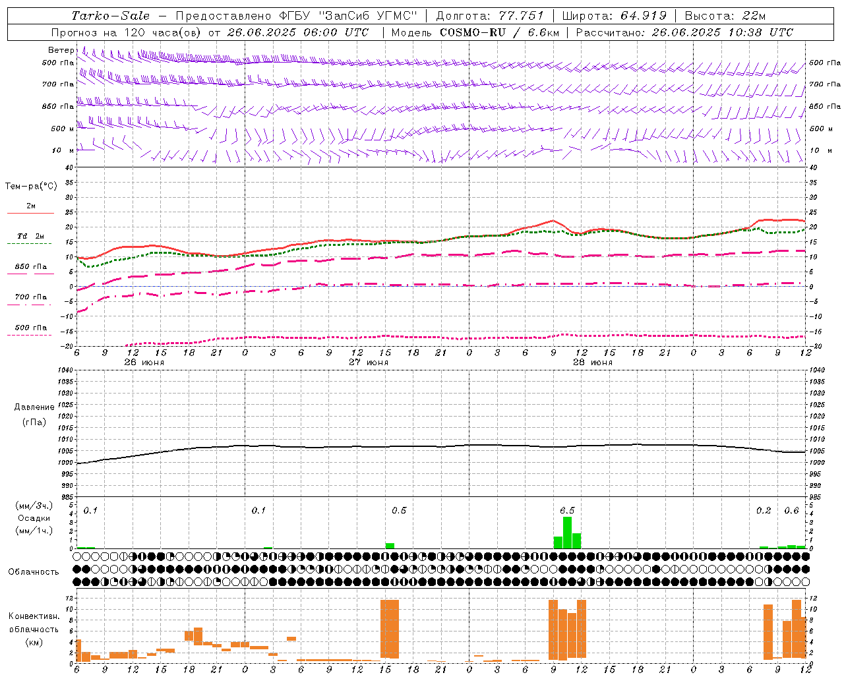Click the 28 июня date label

coord(593,363)
